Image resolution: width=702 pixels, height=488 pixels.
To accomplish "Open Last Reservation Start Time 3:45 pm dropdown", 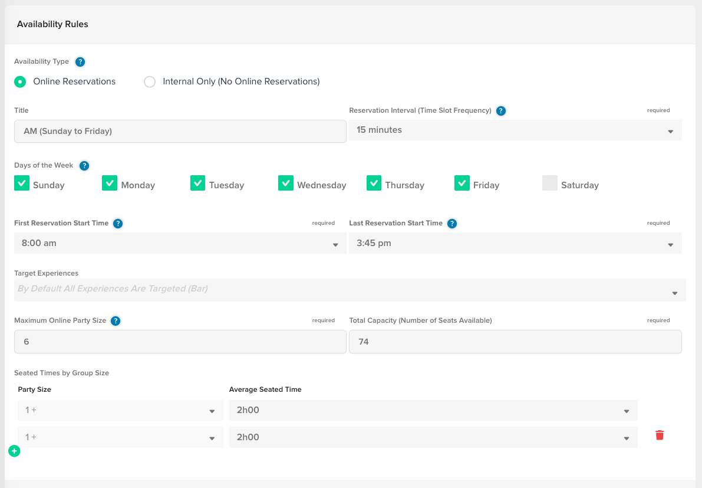I will [x=515, y=243].
